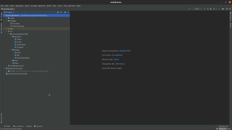
Task: Open the Edit menu
Action: click(7, 6)
